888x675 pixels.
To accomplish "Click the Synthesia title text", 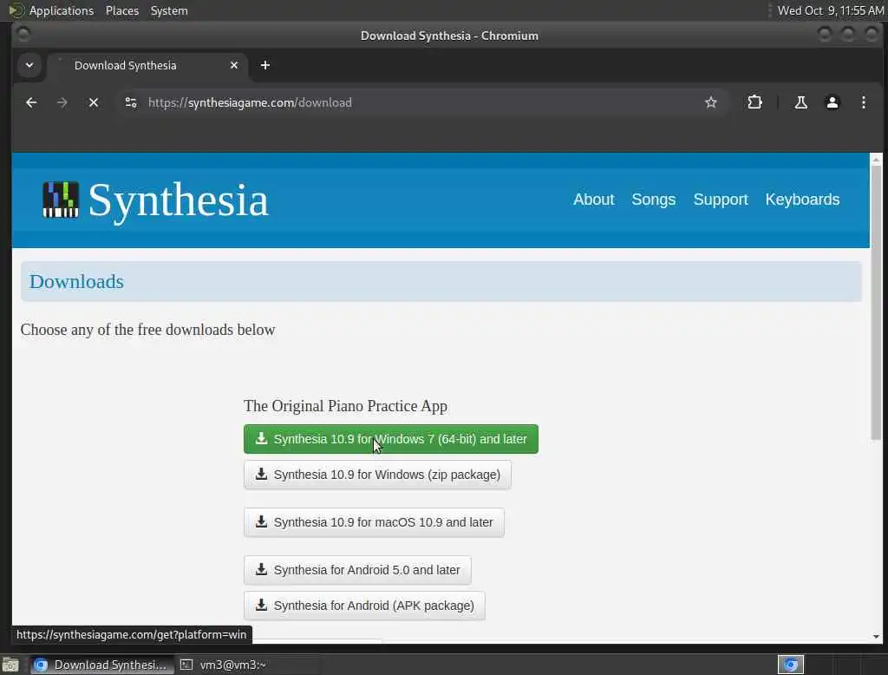I will [178, 200].
